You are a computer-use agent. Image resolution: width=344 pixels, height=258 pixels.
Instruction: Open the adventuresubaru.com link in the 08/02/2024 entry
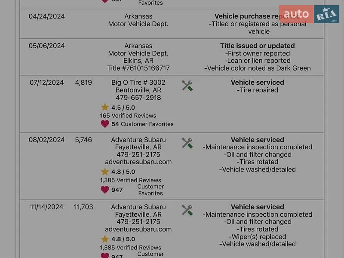point(138,162)
